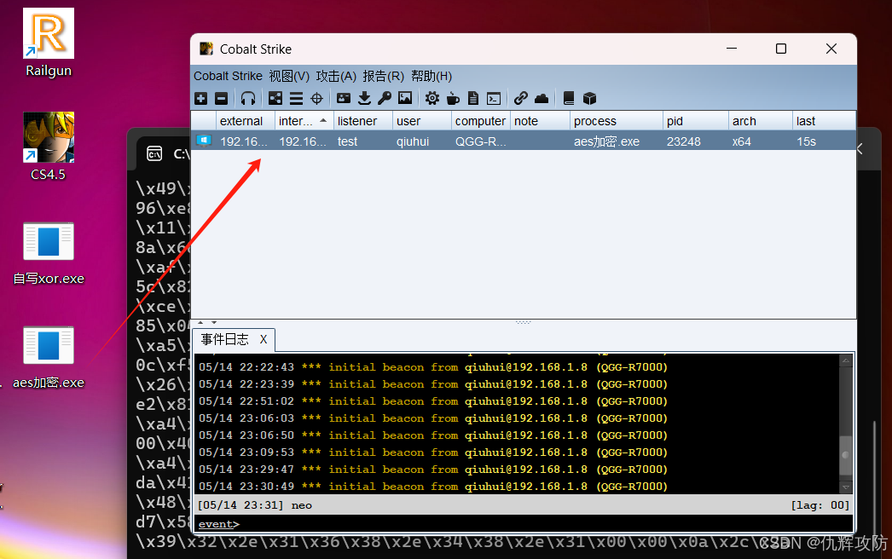The width and height of the screenshot is (892, 559).
Task: Open credentials via ID card icon
Action: (x=344, y=98)
